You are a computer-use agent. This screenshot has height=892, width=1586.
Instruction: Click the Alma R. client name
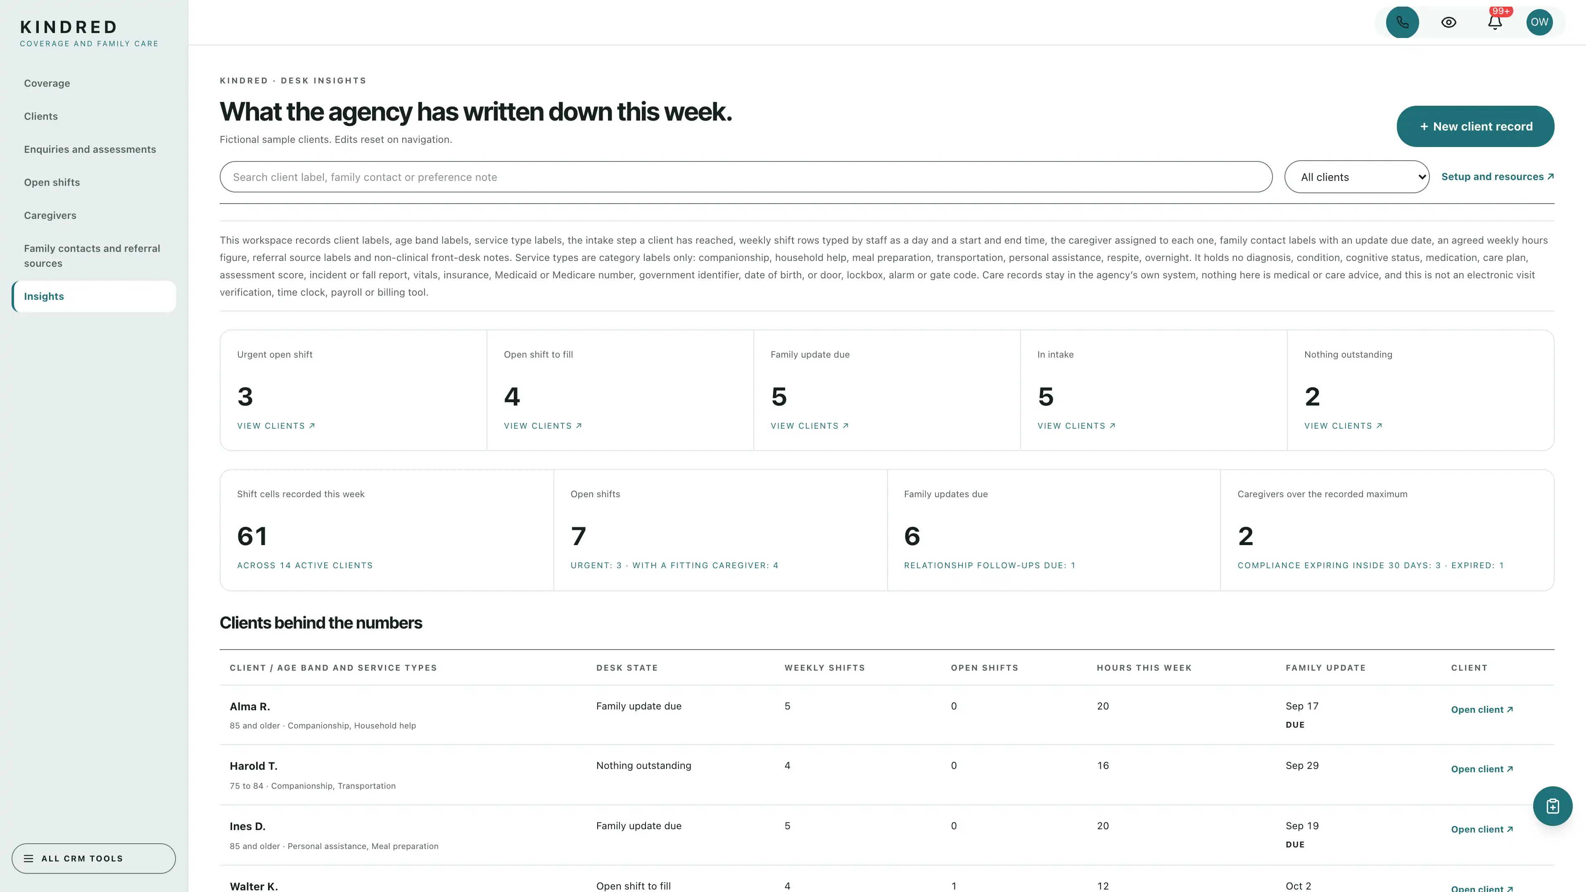point(250,707)
